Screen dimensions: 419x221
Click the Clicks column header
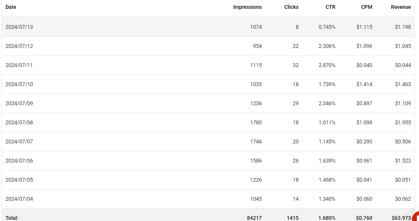click(x=291, y=7)
